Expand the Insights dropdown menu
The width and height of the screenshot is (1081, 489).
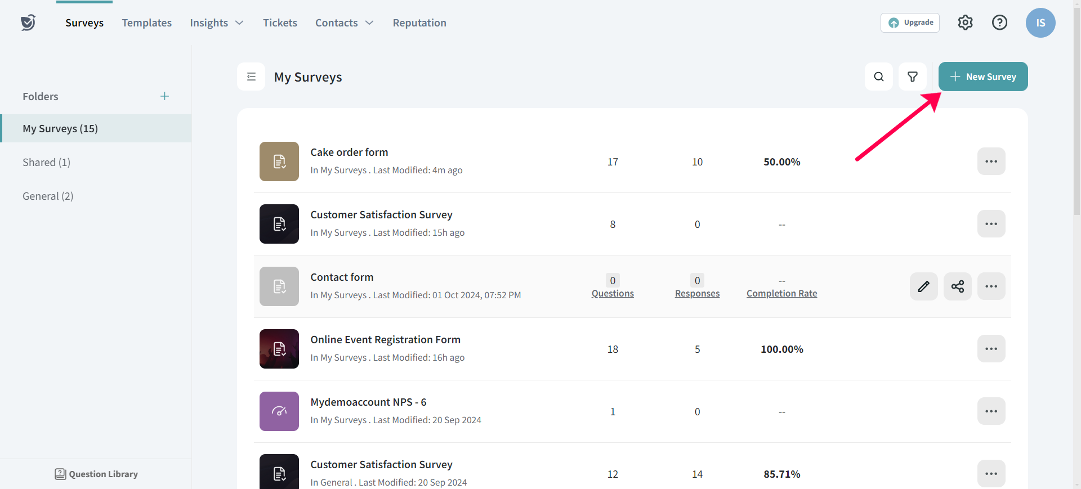(x=216, y=23)
